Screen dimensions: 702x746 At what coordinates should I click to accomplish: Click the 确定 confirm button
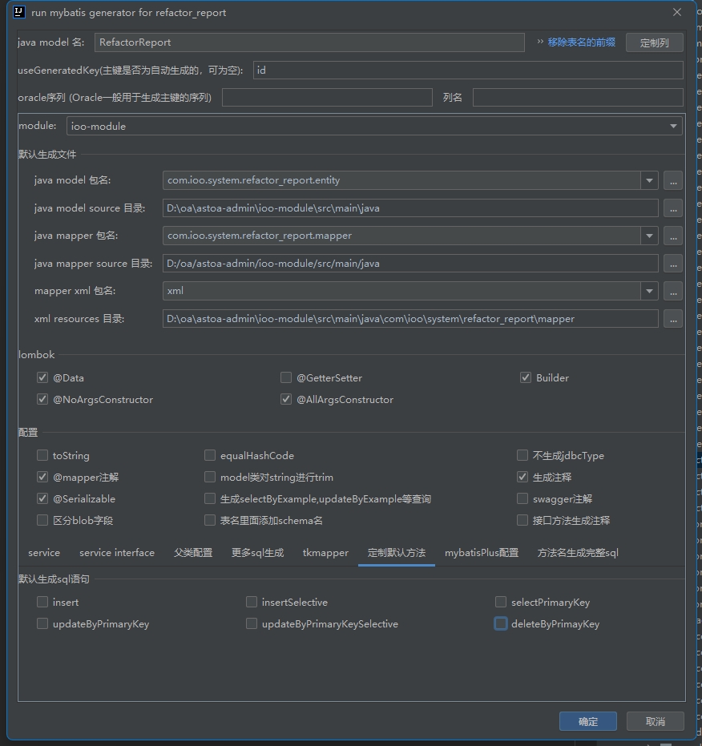[x=587, y=721]
